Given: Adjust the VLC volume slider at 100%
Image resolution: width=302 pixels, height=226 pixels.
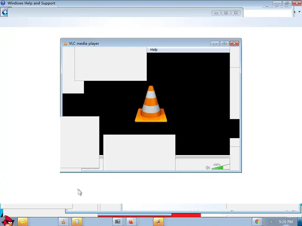Looking at the screenshot, I should tap(221, 167).
